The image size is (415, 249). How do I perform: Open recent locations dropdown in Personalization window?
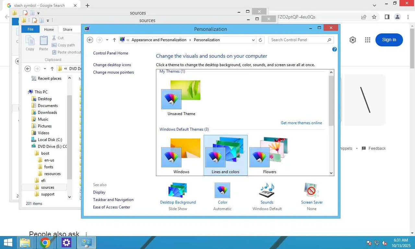click(x=107, y=40)
